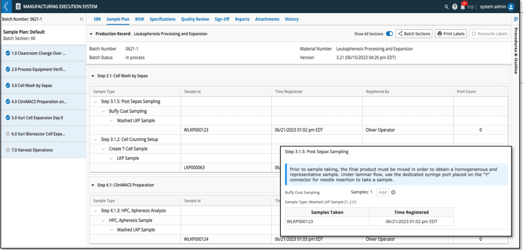523x250 pixels.
Task: Click the plus icon next to Samples in popup
Action: coord(393,192)
